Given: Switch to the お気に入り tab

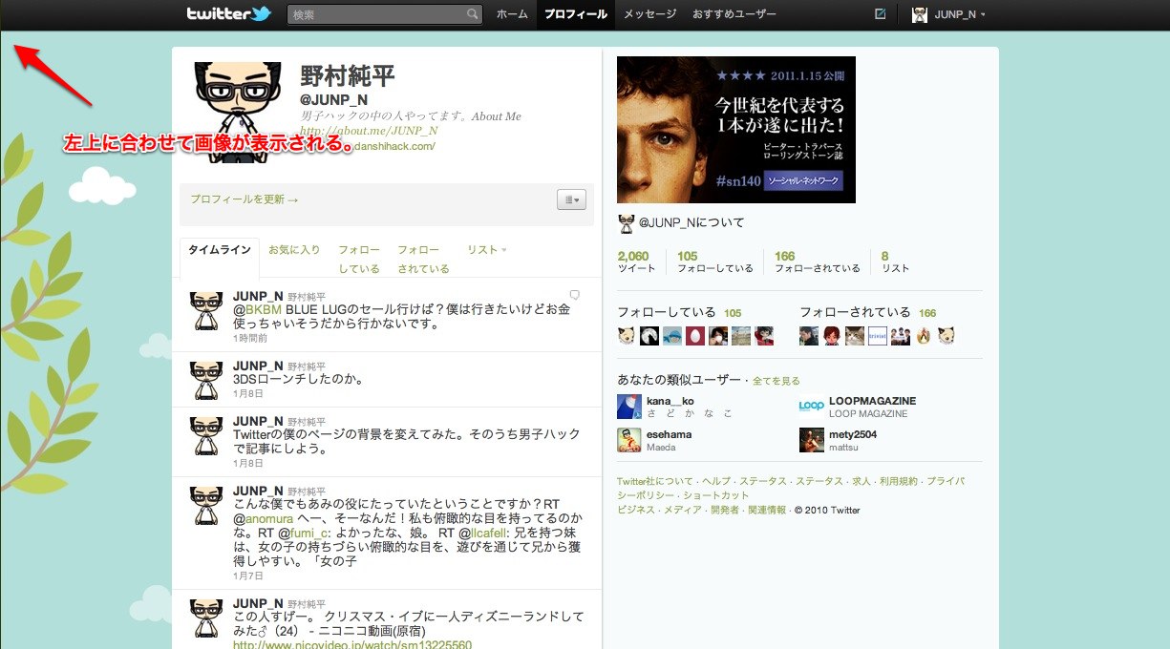Looking at the screenshot, I should coord(294,250).
